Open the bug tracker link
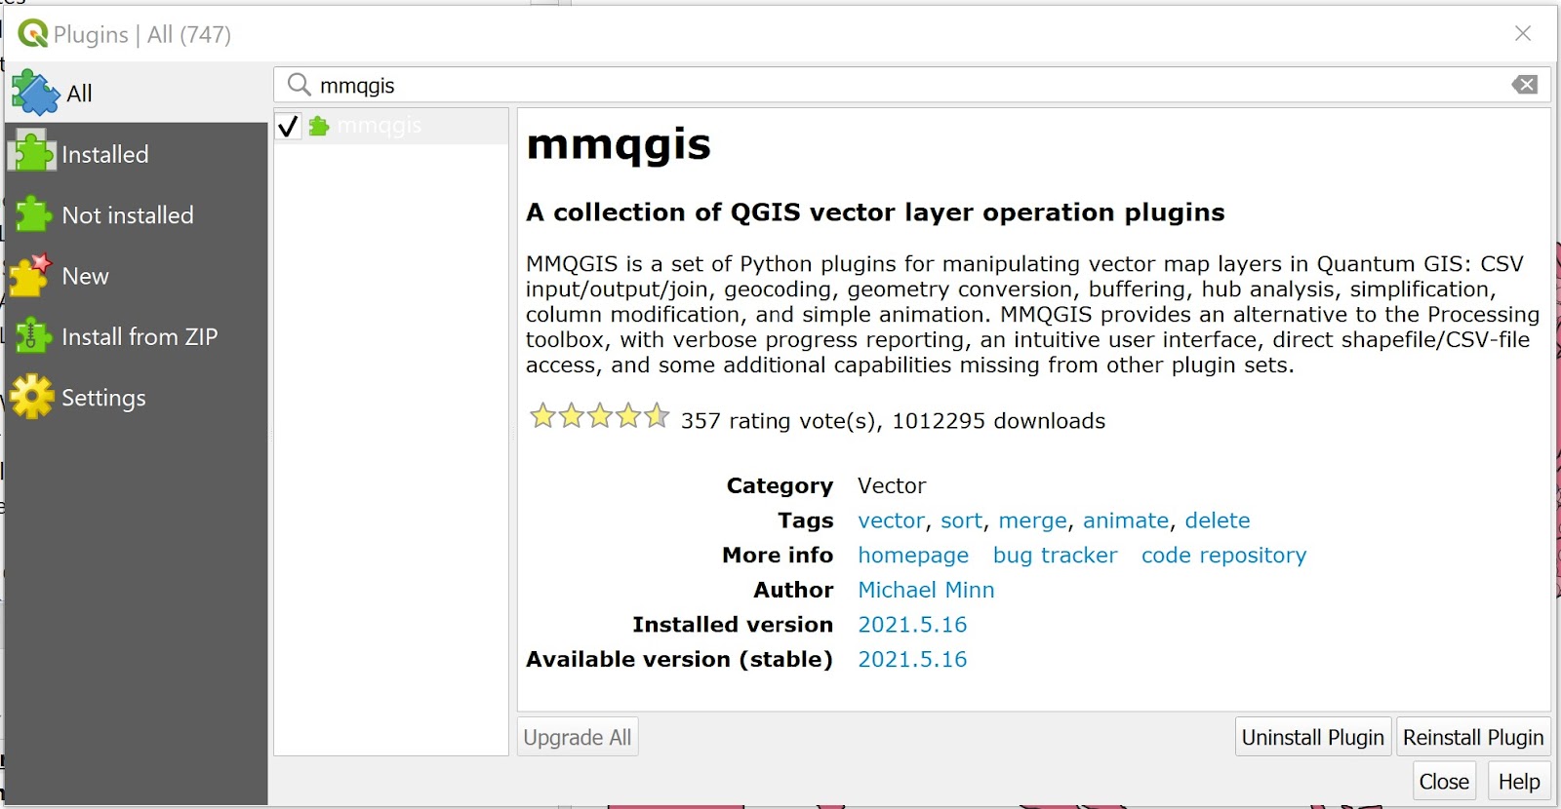The height and width of the screenshot is (809, 1561). pyautogui.click(x=1055, y=555)
